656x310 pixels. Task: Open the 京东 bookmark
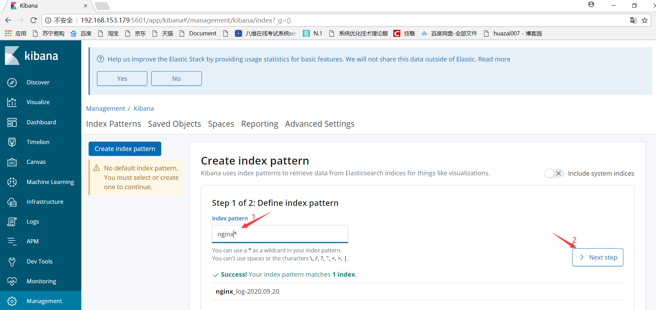click(x=136, y=33)
